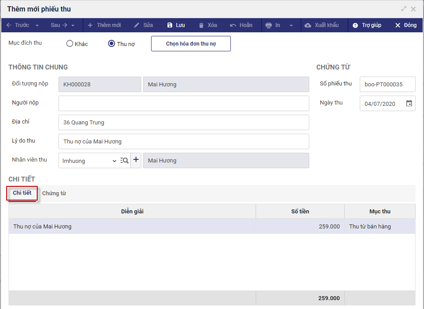Click the Diễn giải column header
424x309 pixels.
pyautogui.click(x=132, y=211)
